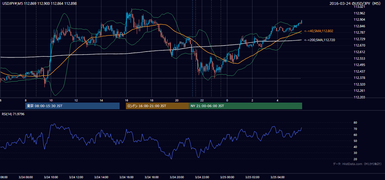This screenshot has height=180, width=385.
Task: Click price axis value 112.787
Action: (x=359, y=32)
